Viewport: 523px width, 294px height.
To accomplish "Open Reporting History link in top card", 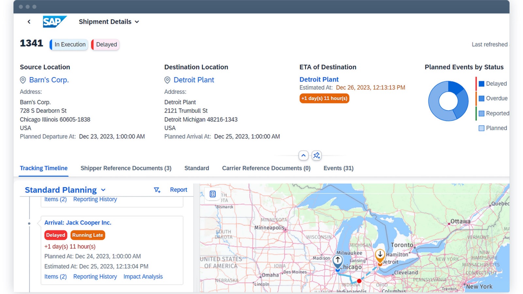I will coord(95,199).
